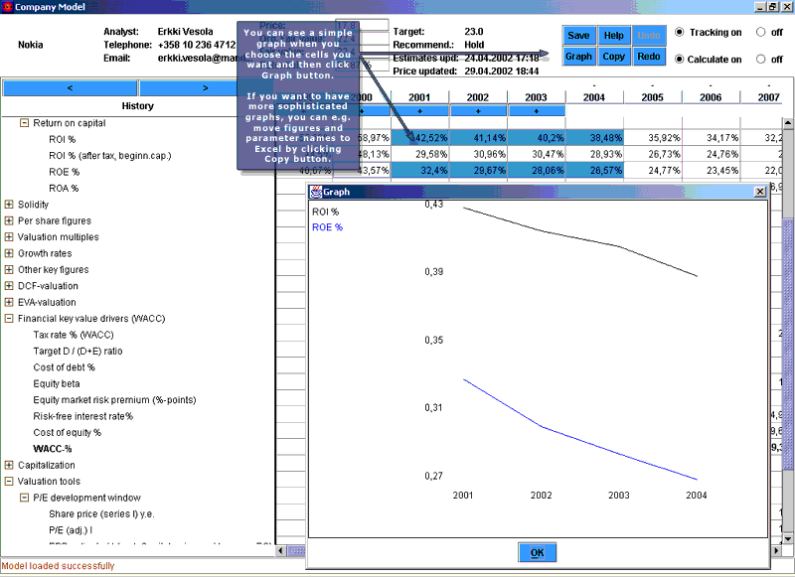Select Cost of debt % row

[64, 367]
